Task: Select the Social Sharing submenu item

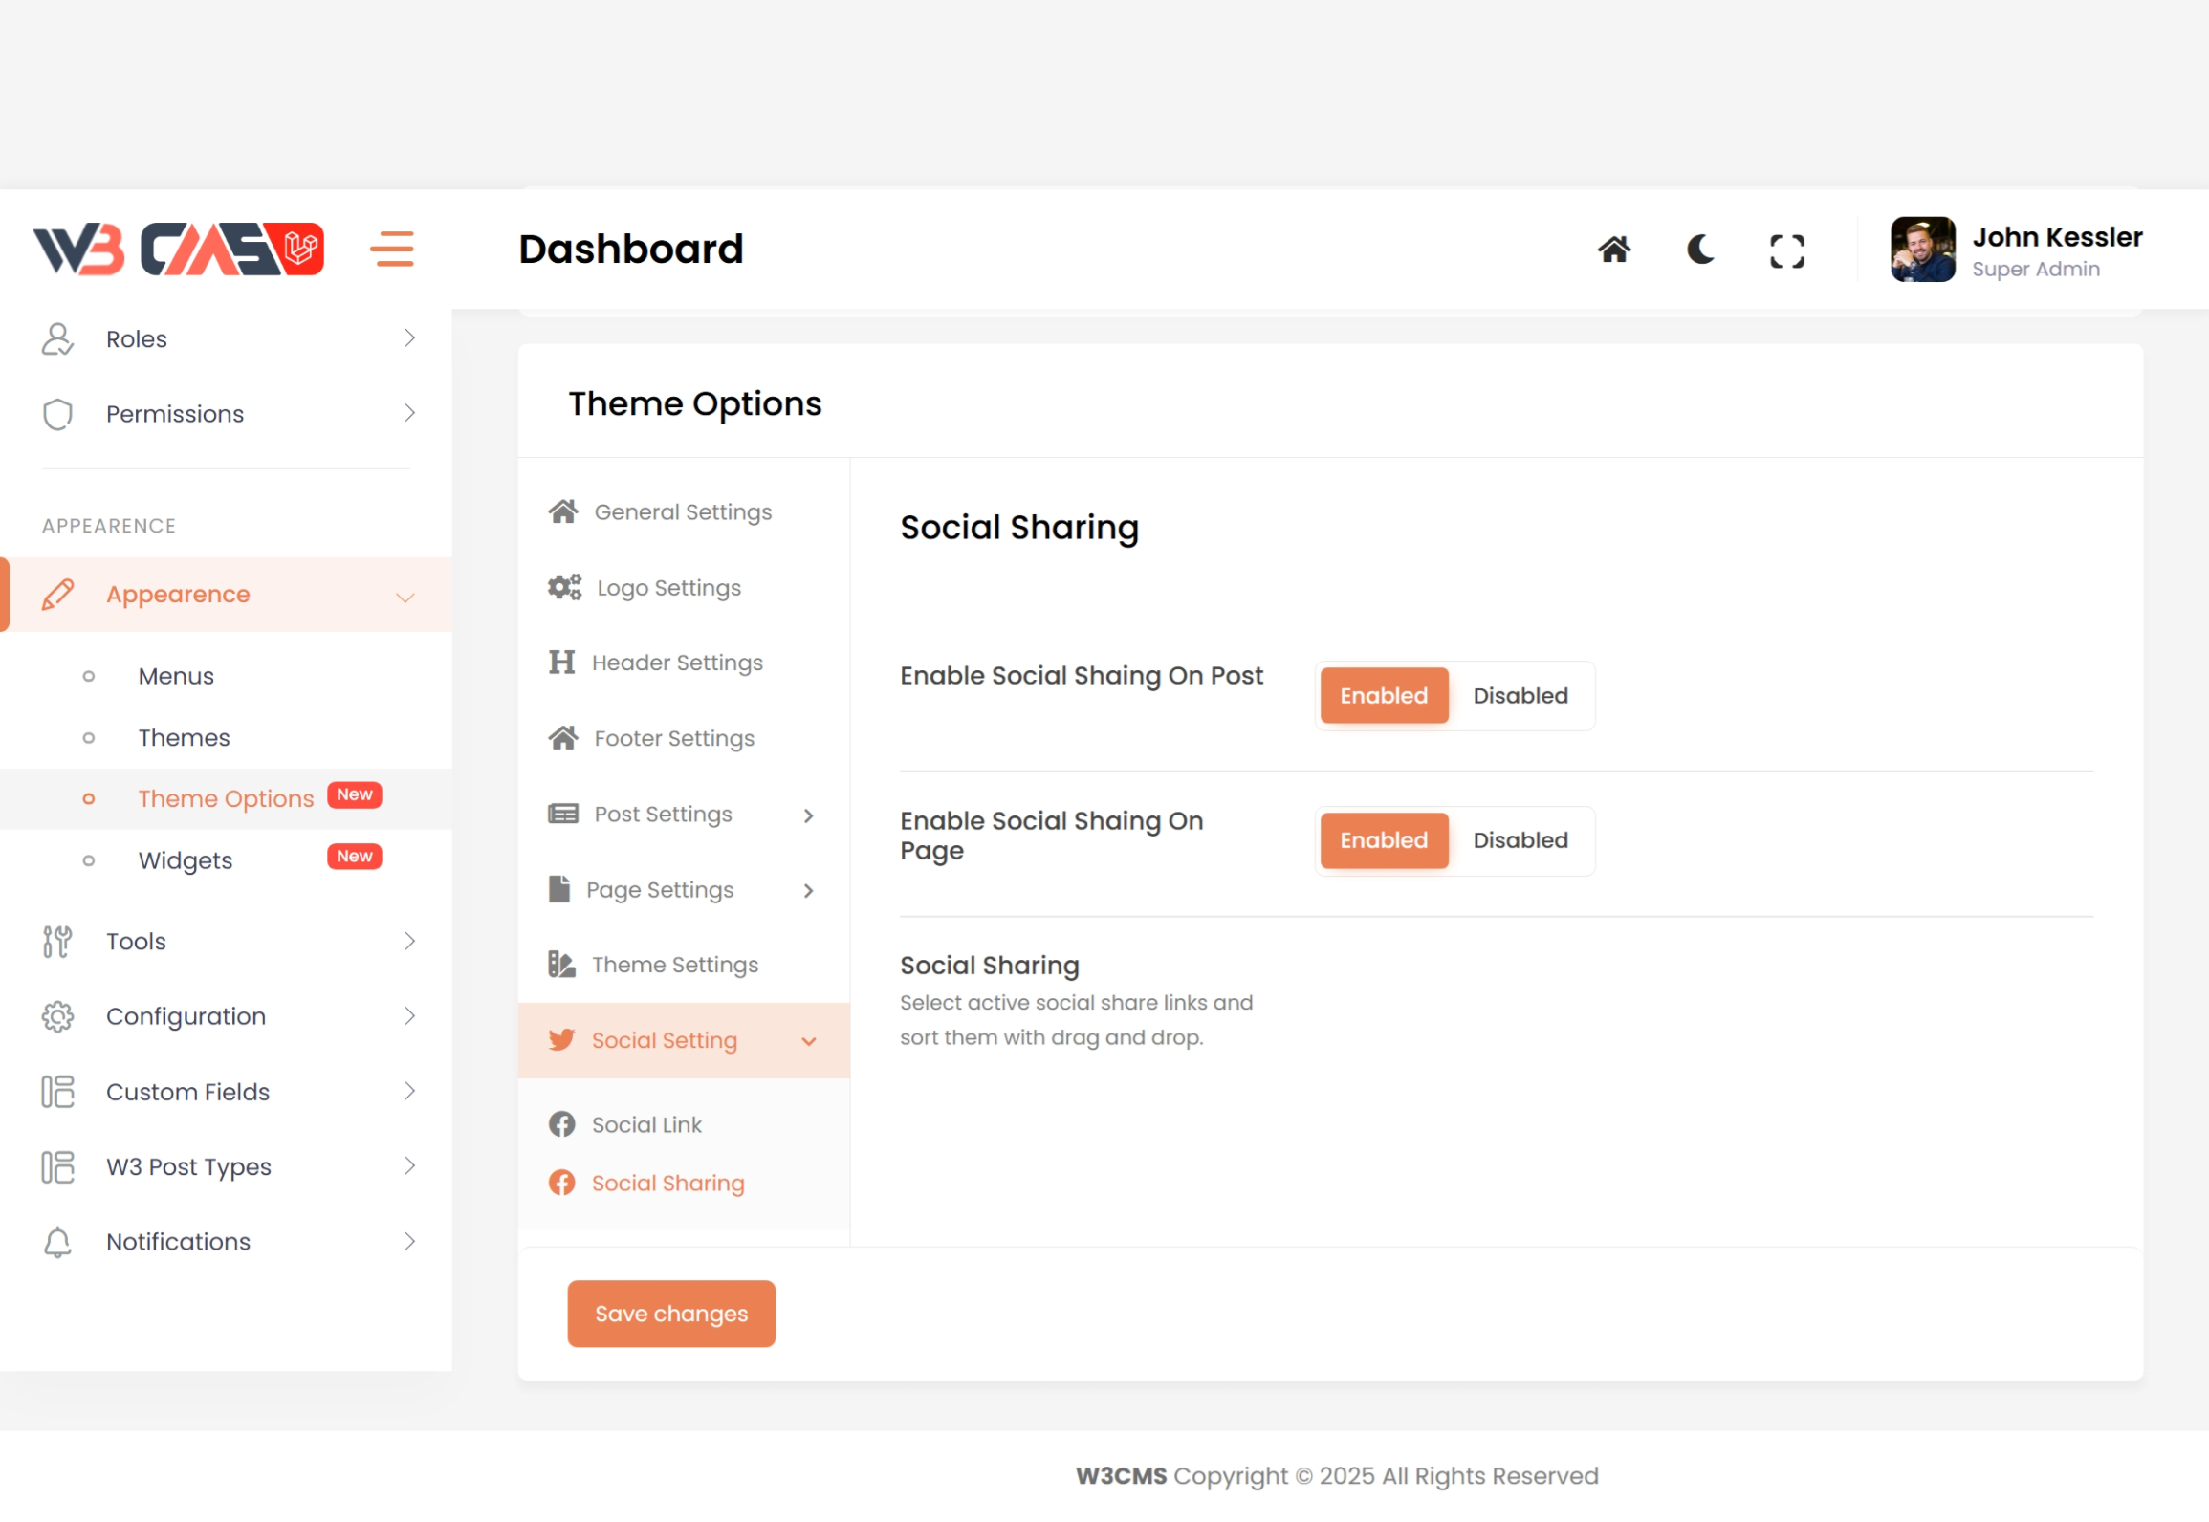Action: [x=667, y=1184]
